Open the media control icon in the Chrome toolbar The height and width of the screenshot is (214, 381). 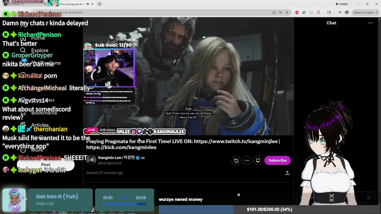pyautogui.click(x=339, y=12)
